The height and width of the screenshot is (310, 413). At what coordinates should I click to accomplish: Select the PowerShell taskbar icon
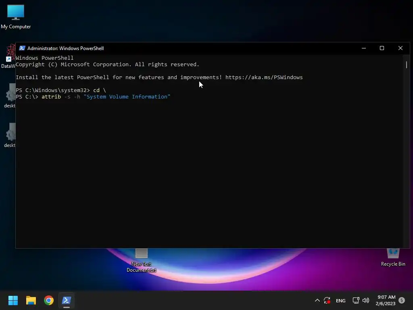pyautogui.click(x=67, y=300)
